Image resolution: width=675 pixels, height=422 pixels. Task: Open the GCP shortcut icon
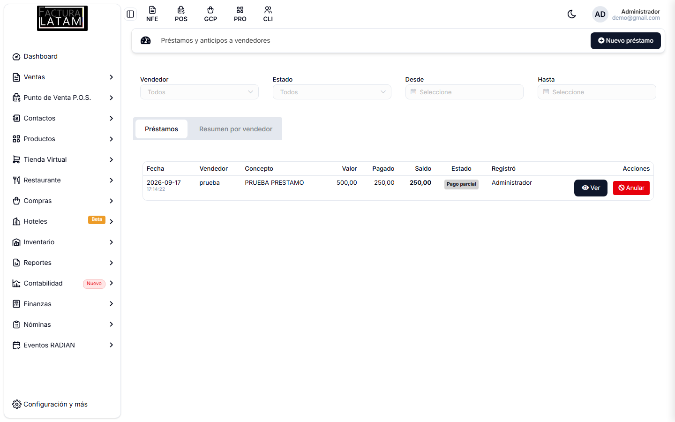[210, 14]
